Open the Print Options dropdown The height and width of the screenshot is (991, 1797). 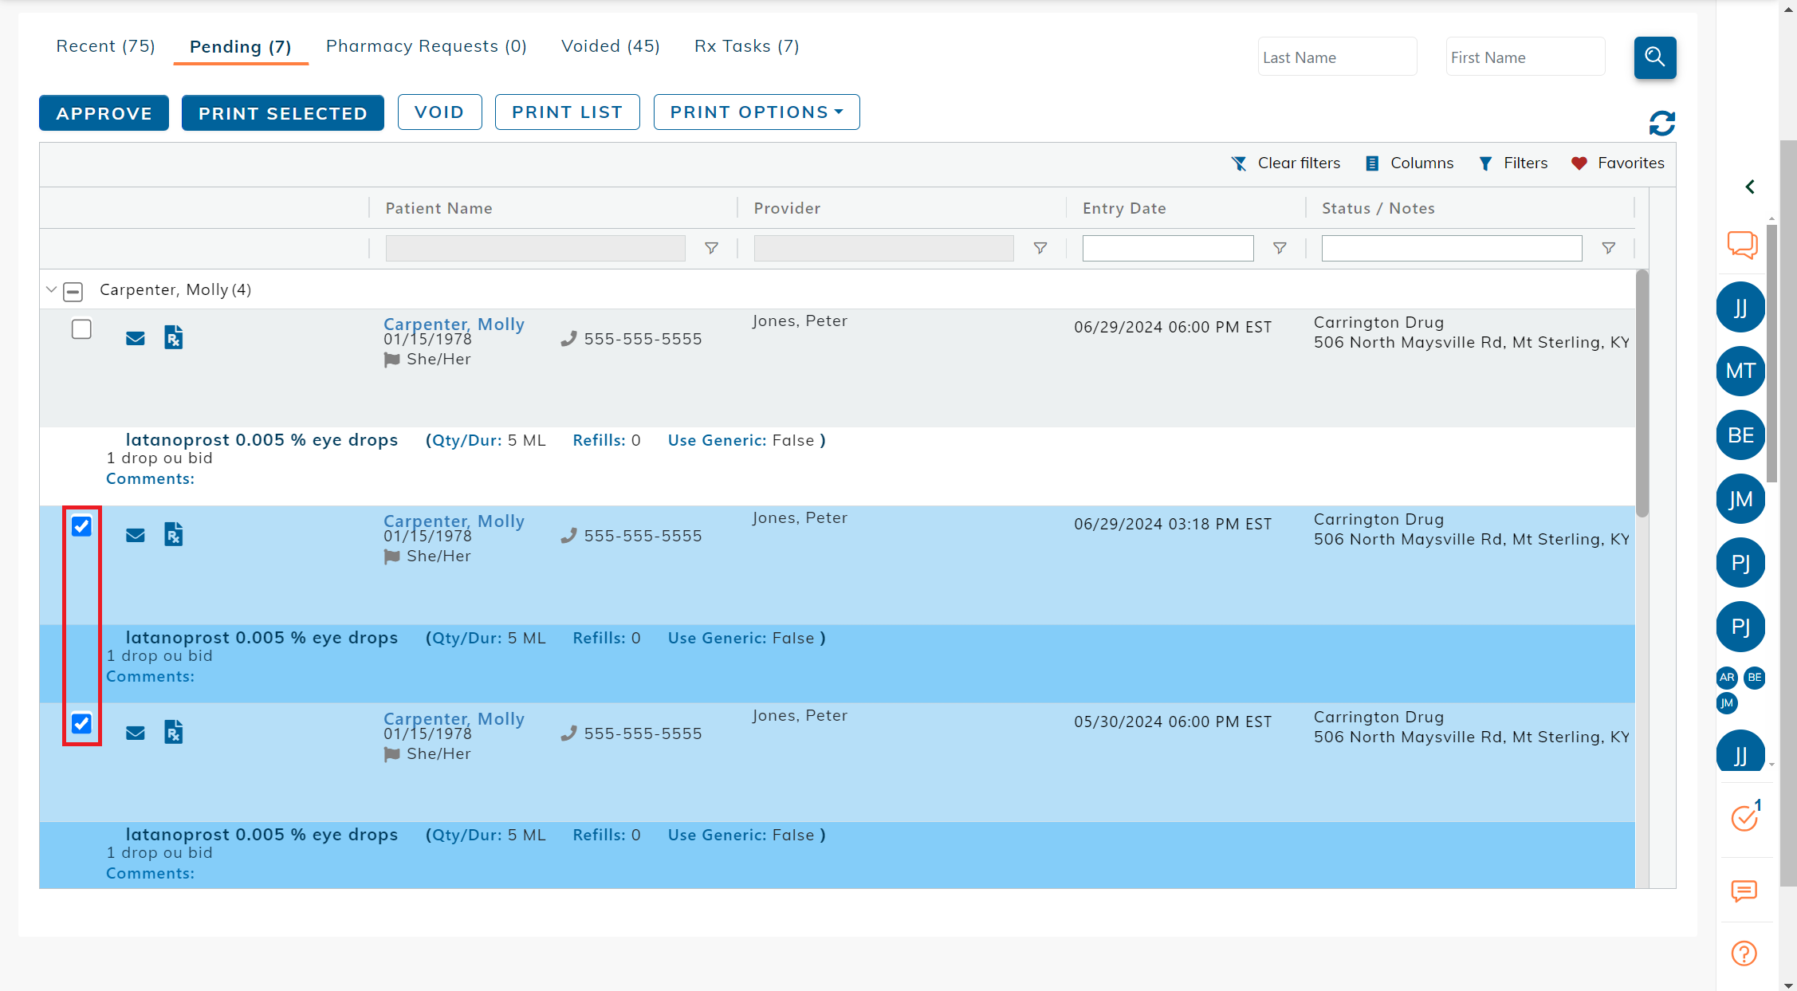[x=757, y=112]
